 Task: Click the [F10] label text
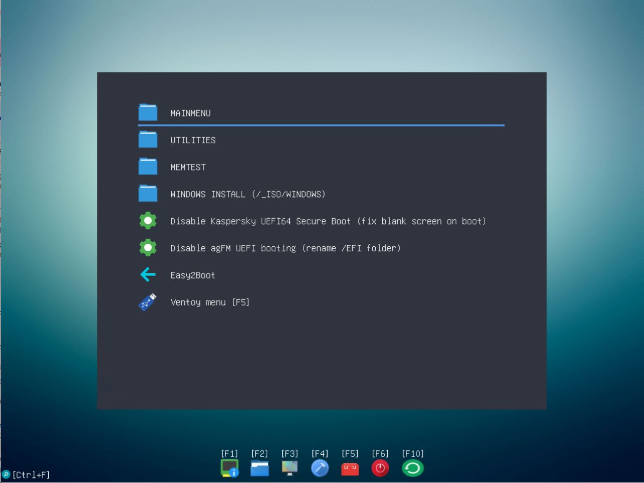(x=413, y=453)
